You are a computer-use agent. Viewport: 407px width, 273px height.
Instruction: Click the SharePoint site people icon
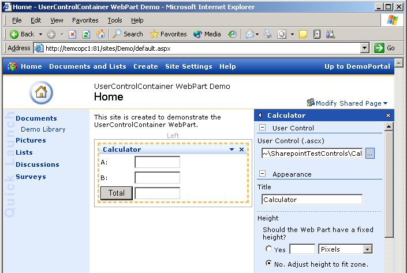(x=12, y=66)
